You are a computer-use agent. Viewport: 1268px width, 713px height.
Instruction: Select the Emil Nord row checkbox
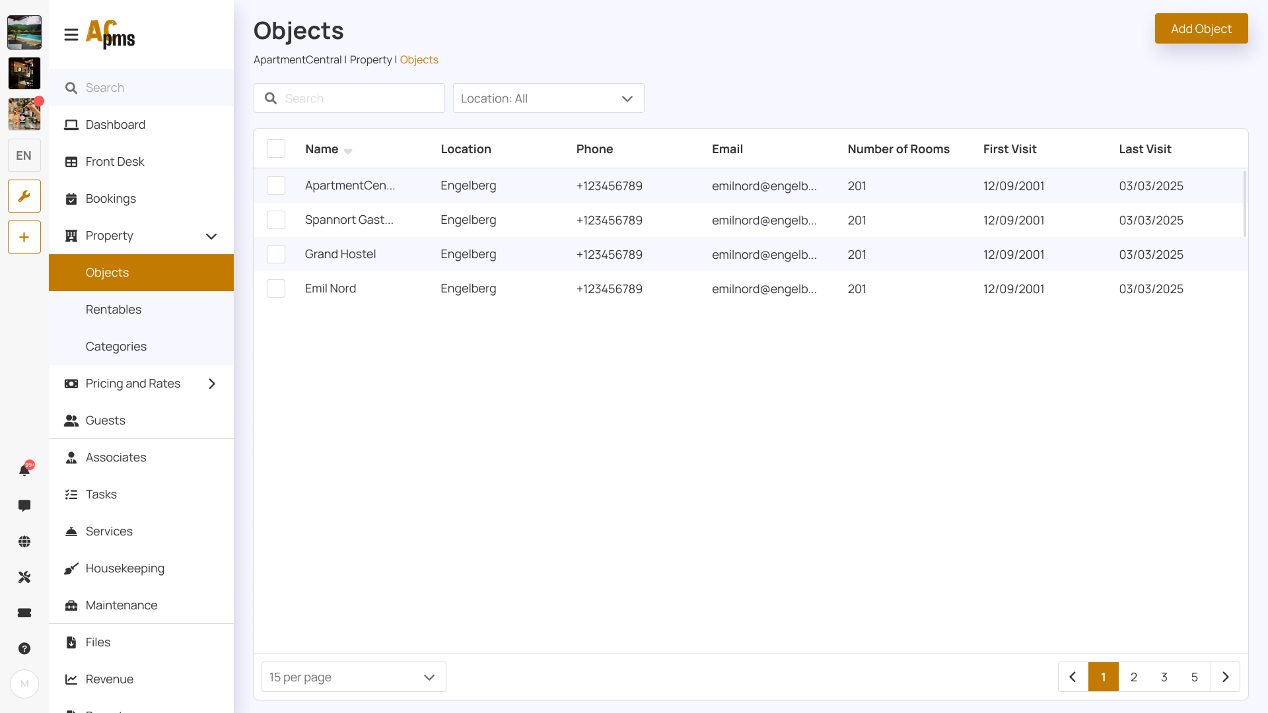[x=276, y=289]
